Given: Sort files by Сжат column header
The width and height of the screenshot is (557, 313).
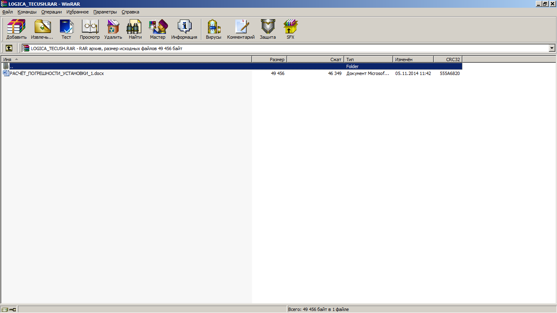Looking at the screenshot, I should point(316,60).
